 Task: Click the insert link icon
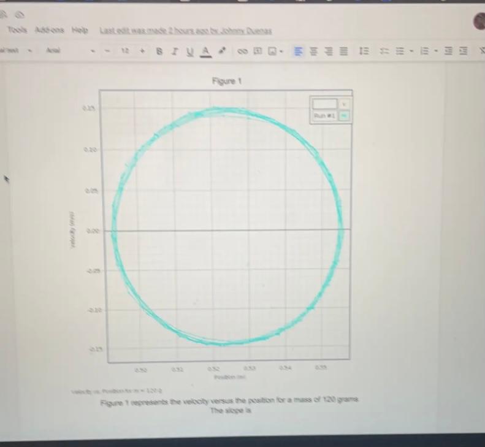[x=242, y=51]
